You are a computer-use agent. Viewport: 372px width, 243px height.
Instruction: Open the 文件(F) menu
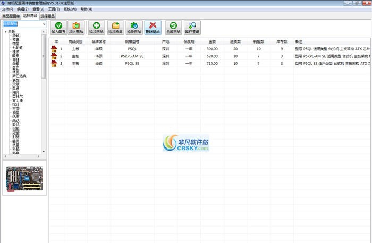pos(7,10)
